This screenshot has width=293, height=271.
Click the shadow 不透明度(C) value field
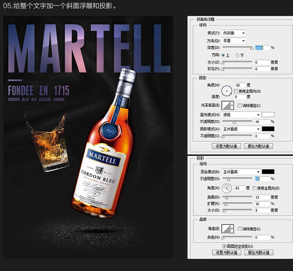pyautogui.click(x=262, y=136)
